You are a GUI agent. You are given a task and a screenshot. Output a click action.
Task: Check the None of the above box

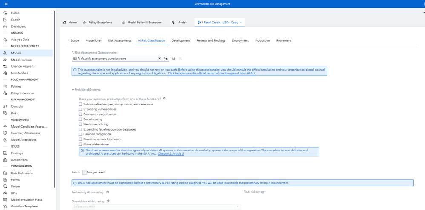(80, 144)
